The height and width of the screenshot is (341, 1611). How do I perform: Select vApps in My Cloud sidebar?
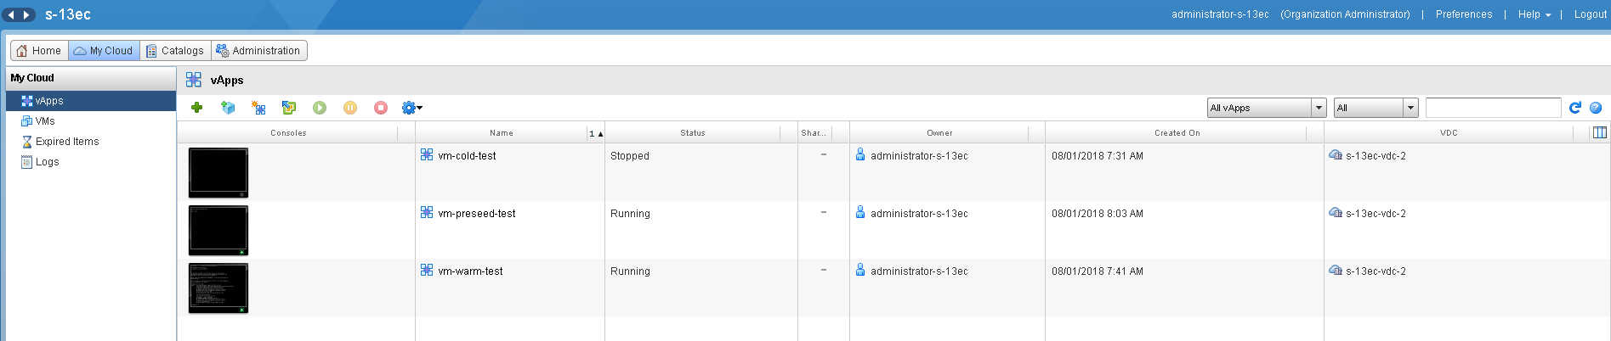pos(91,101)
